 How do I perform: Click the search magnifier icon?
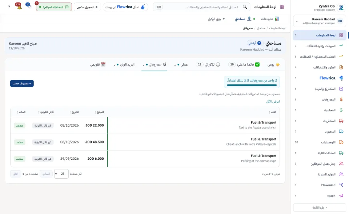(245, 7)
